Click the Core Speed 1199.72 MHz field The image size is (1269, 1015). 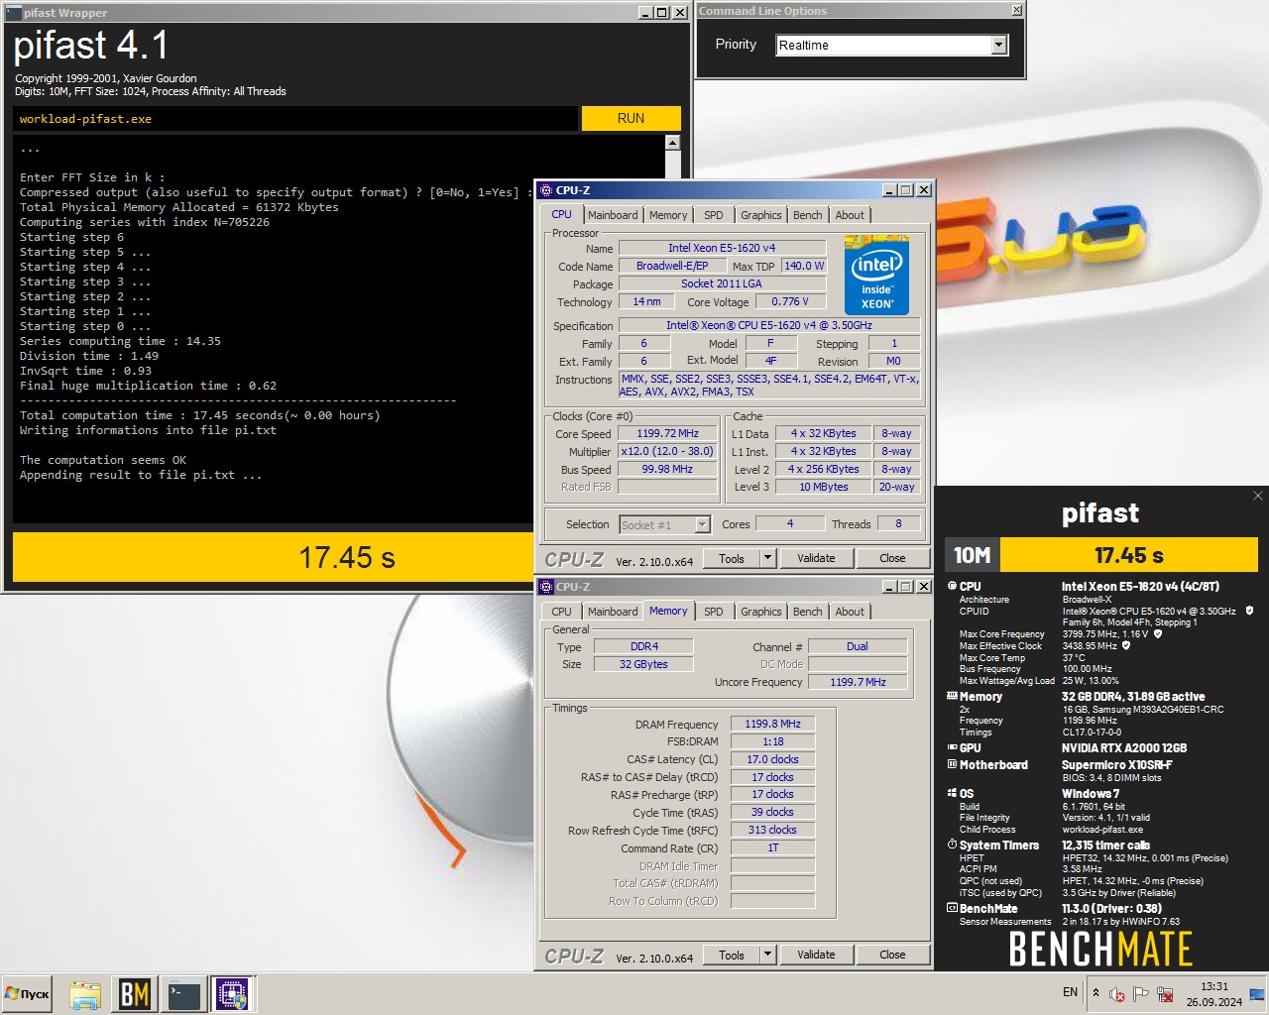[667, 433]
